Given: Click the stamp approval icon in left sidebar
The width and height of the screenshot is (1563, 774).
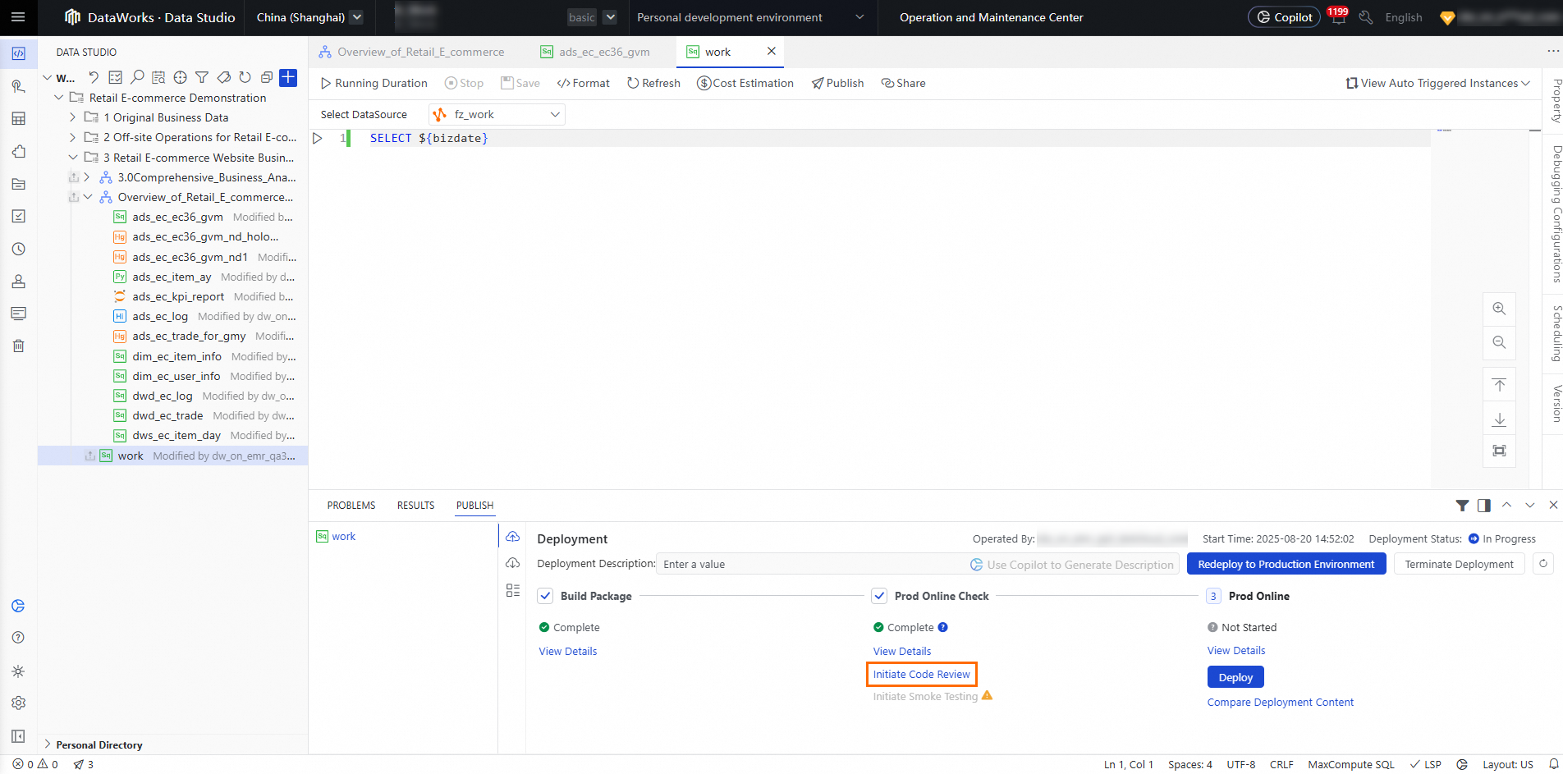Looking at the screenshot, I should [x=18, y=282].
